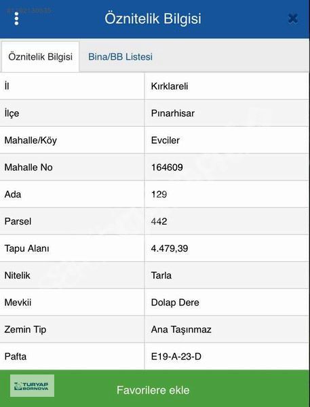The width and height of the screenshot is (310, 407).
Task: Select Ada value 129
Action: (x=159, y=194)
